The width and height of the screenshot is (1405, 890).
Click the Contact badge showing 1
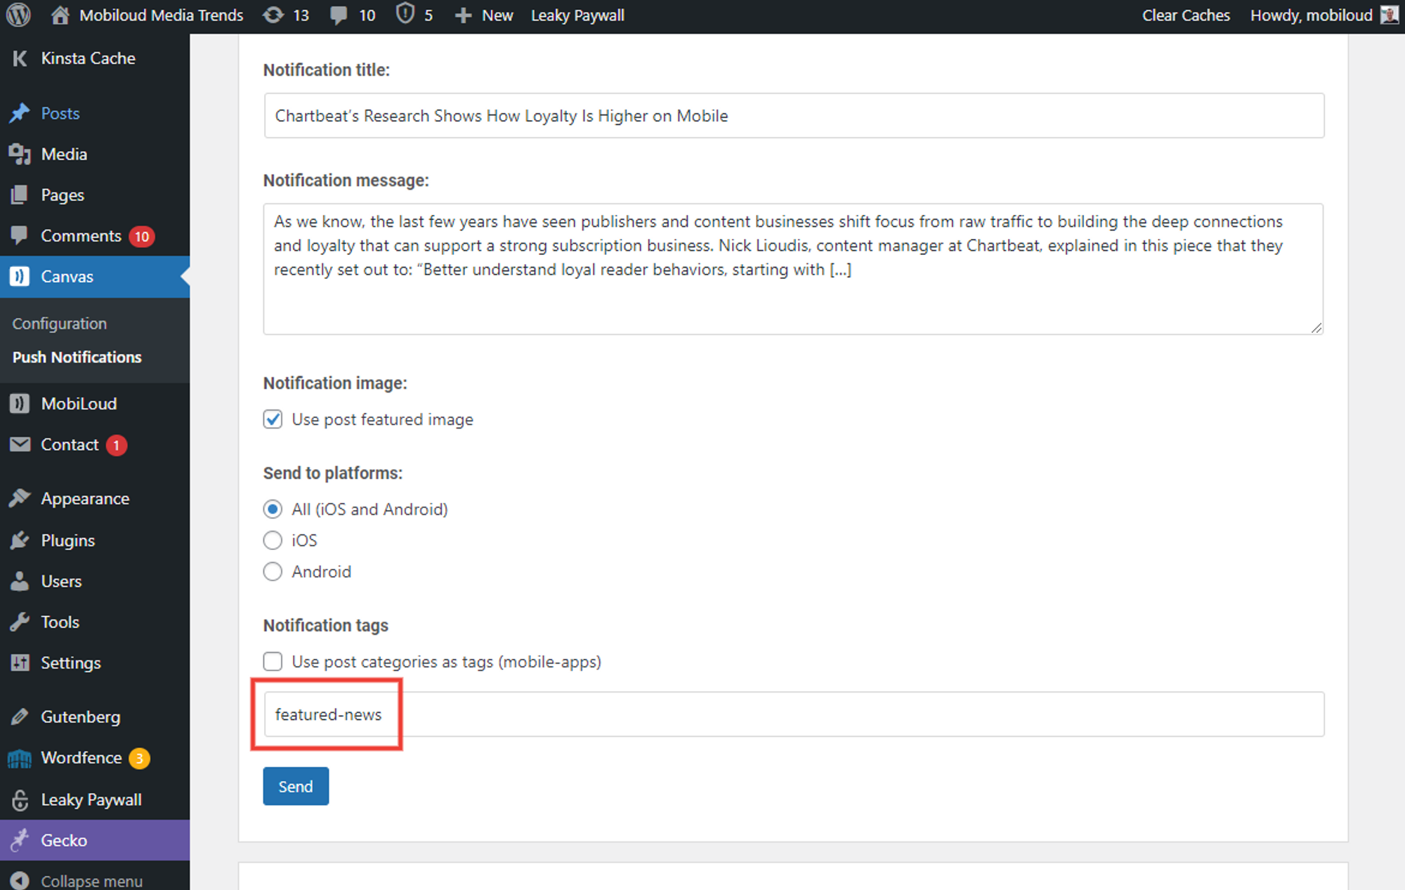pos(117,445)
